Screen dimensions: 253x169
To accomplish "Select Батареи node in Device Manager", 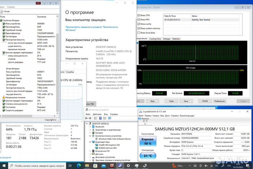I will pyautogui.click(x=99, y=133).
